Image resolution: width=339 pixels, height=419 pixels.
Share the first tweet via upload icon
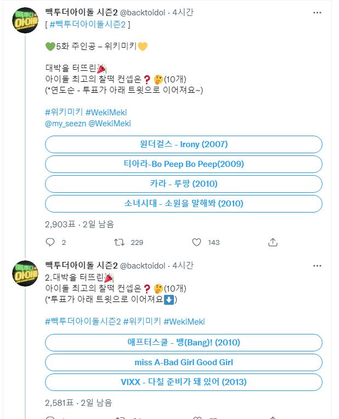tap(273, 242)
